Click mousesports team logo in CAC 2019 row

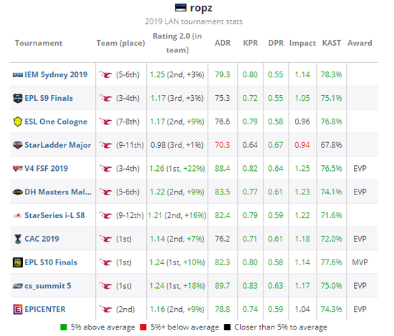[x=105, y=239]
